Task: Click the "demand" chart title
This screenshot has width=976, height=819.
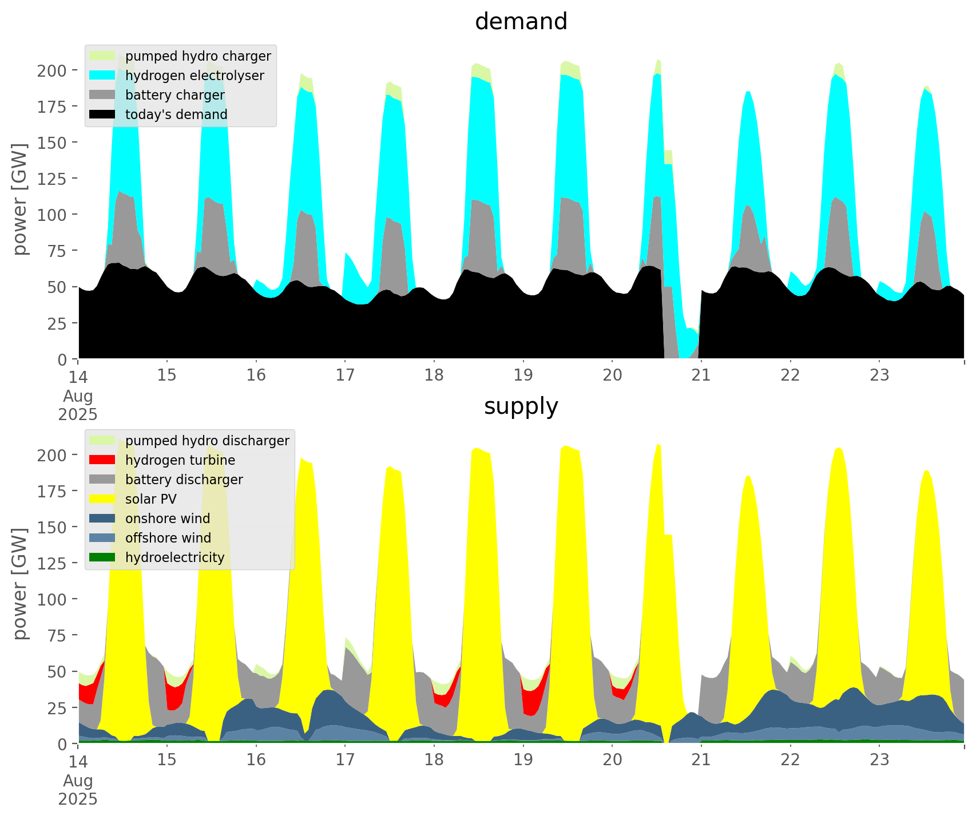Action: coord(521,22)
